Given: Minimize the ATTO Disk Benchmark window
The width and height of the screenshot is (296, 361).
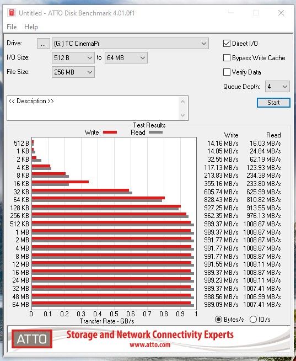Looking at the screenshot, I should tap(231, 13).
